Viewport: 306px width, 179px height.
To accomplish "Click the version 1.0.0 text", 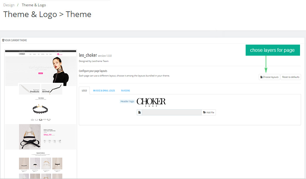I will click(105, 56).
